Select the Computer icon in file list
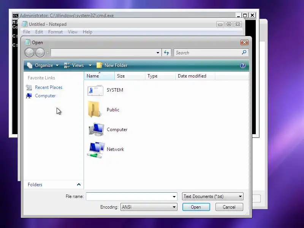 [97, 129]
